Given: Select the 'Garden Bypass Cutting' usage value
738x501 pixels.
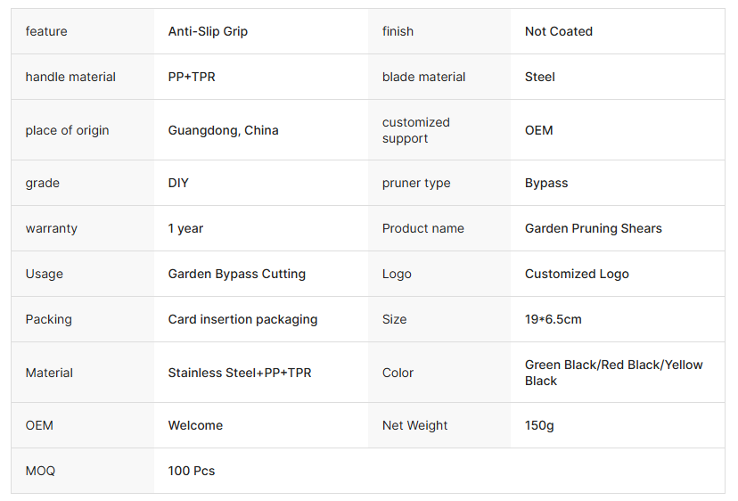Looking at the screenshot, I should [236, 274].
